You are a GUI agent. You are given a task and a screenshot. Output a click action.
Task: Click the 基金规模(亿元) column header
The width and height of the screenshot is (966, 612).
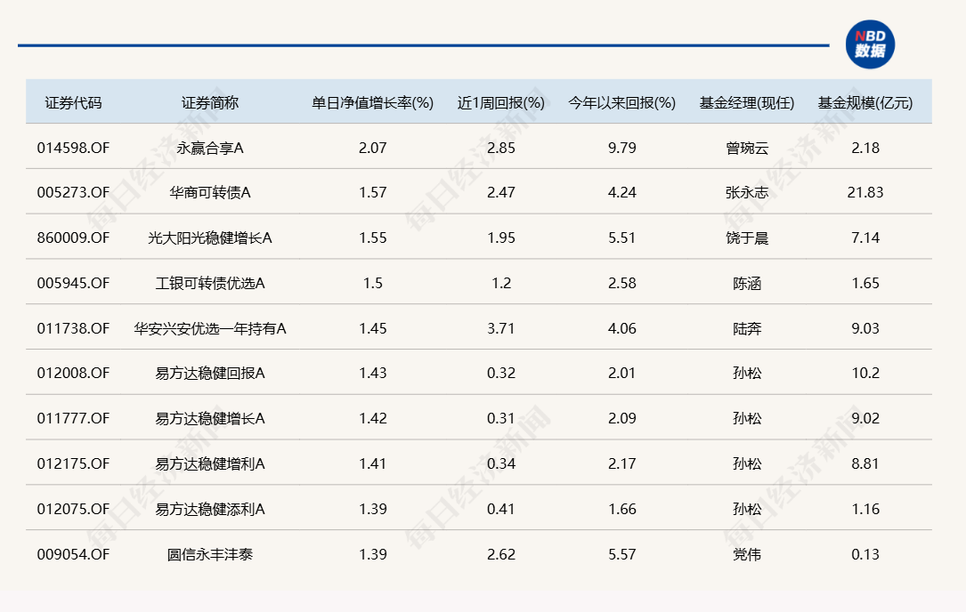[x=865, y=102]
